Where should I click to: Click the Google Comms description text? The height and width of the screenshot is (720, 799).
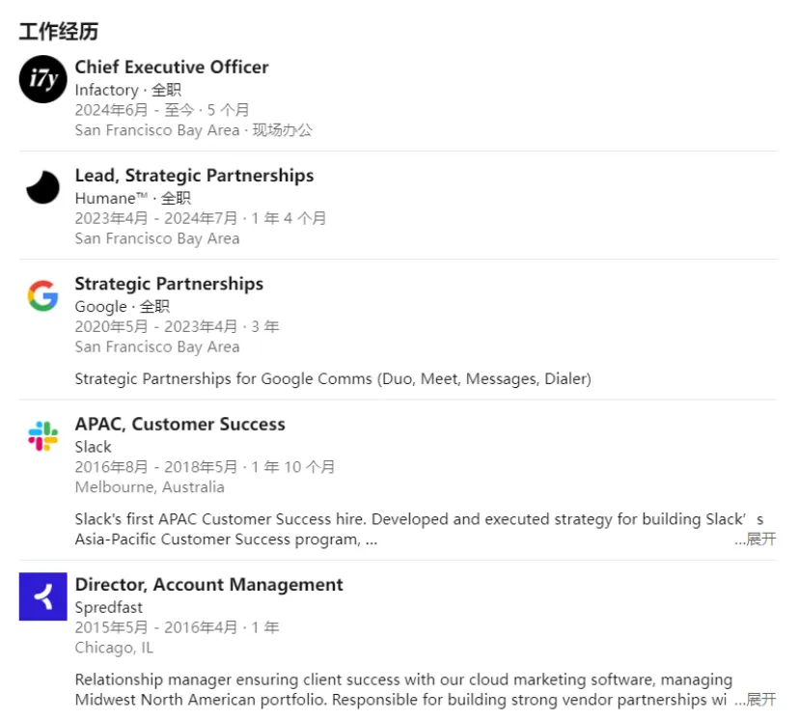(333, 379)
